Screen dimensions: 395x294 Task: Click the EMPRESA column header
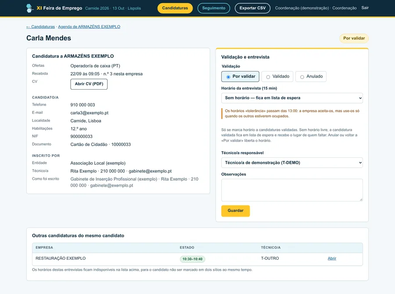point(44,247)
